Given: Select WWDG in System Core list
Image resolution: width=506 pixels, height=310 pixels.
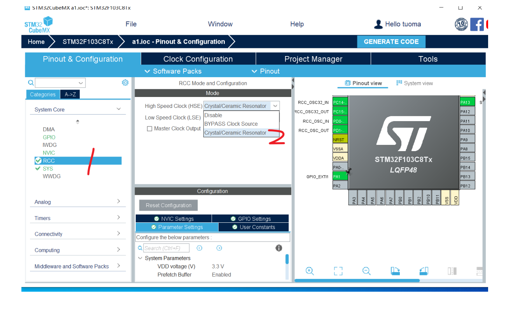Looking at the screenshot, I should (x=52, y=176).
